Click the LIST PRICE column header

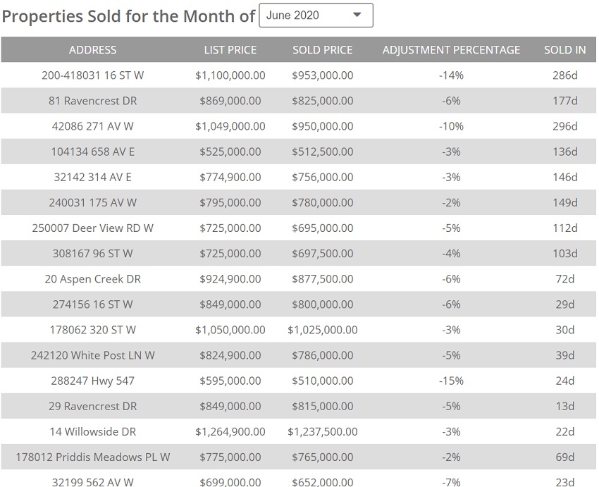tap(230, 50)
